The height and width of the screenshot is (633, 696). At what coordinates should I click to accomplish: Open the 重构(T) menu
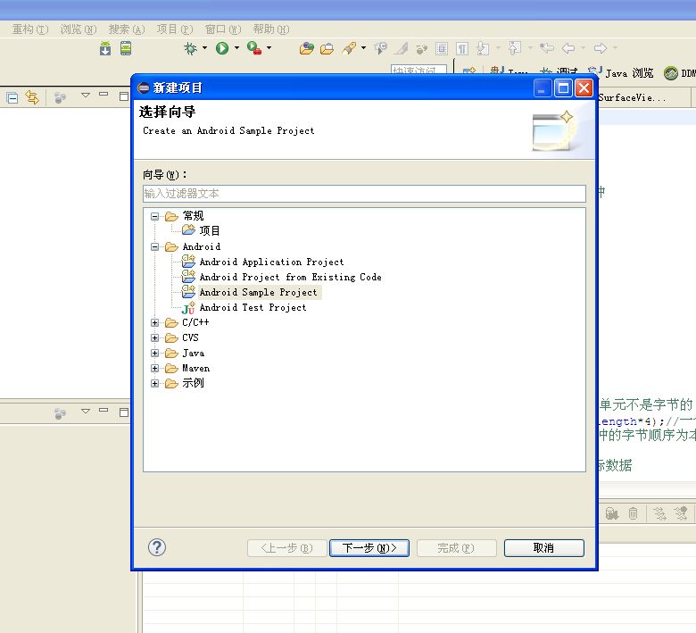30,29
